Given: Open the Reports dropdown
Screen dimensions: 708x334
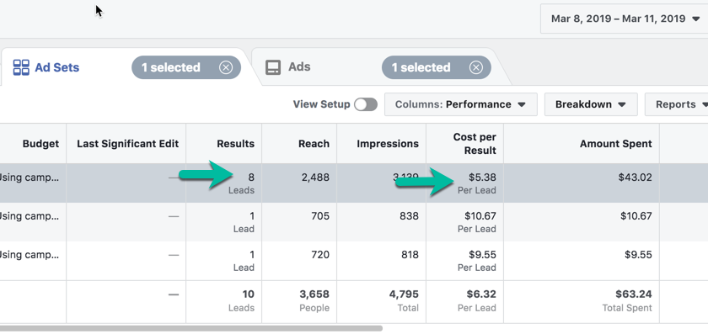Looking at the screenshot, I should coord(676,104).
